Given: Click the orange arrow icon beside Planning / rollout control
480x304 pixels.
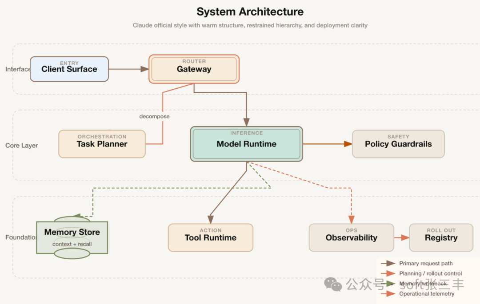Looking at the screenshot, I should pyautogui.click(x=388, y=273).
